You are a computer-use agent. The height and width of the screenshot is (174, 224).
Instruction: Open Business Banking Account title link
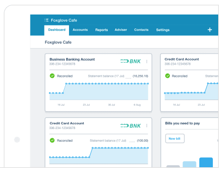[x=72, y=59]
